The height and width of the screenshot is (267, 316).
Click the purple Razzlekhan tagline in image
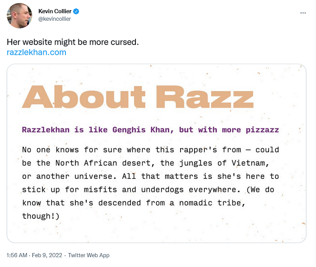click(x=150, y=130)
